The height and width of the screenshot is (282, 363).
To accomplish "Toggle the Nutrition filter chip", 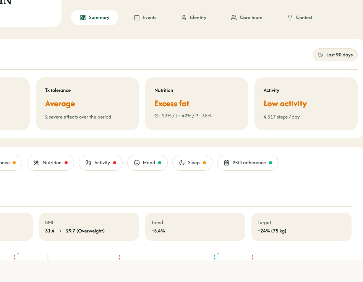I will coord(50,163).
